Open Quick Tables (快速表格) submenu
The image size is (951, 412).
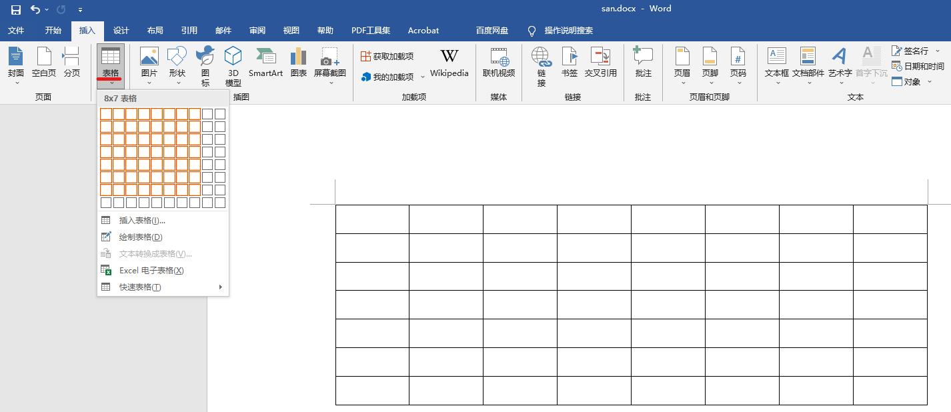pos(163,287)
